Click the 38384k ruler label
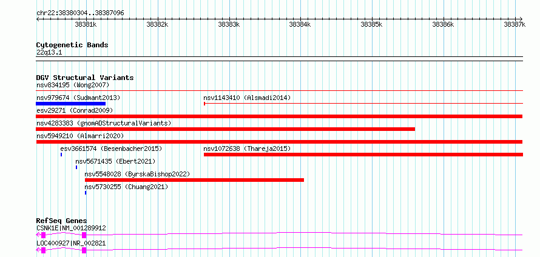This screenshot has width=540, height=257. pos(300,24)
